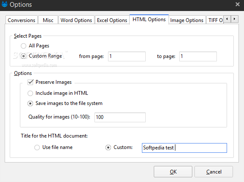The image size is (244, 182).
Task: Confirm settings with the OK button
Action: point(173,172)
